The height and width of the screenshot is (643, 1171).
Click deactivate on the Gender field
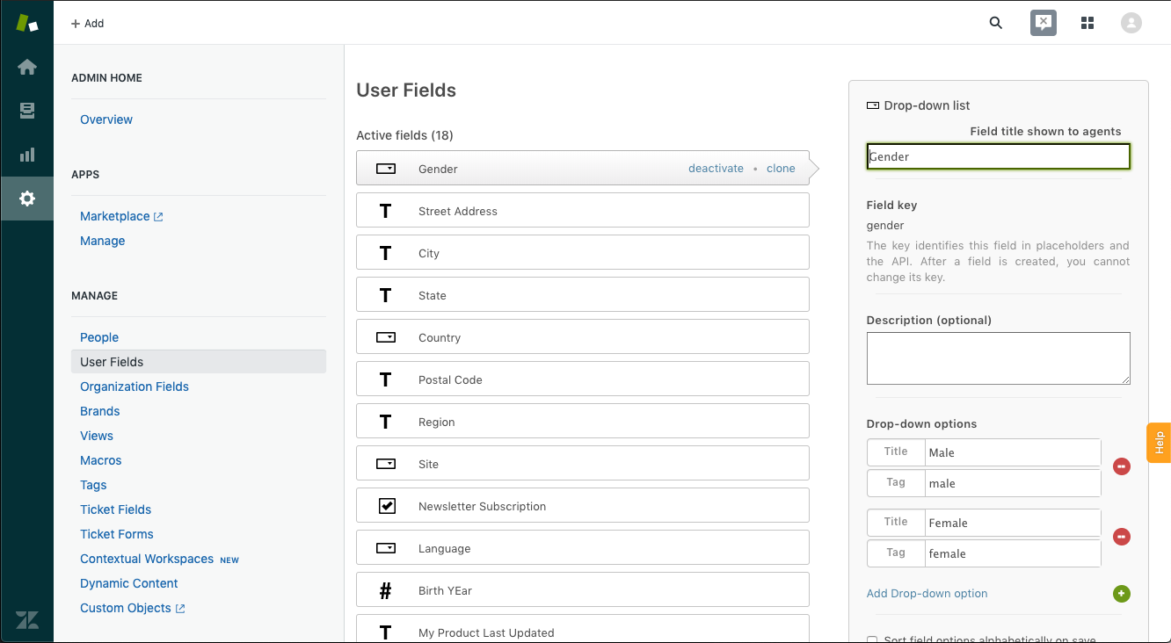point(716,167)
